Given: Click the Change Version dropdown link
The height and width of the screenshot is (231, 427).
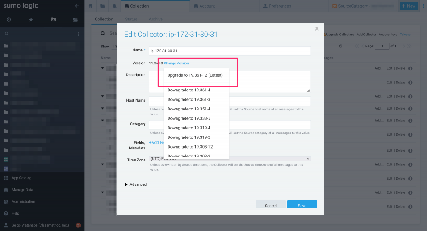Looking at the screenshot, I should tap(176, 63).
